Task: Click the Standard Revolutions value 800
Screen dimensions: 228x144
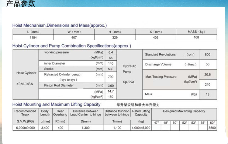Action: 207,55
